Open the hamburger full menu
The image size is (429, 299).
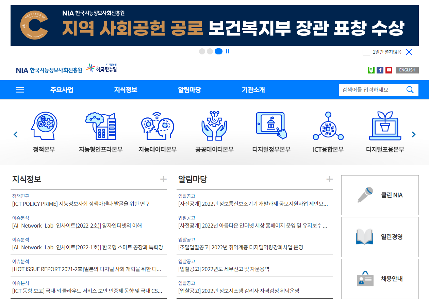[x=20, y=90]
